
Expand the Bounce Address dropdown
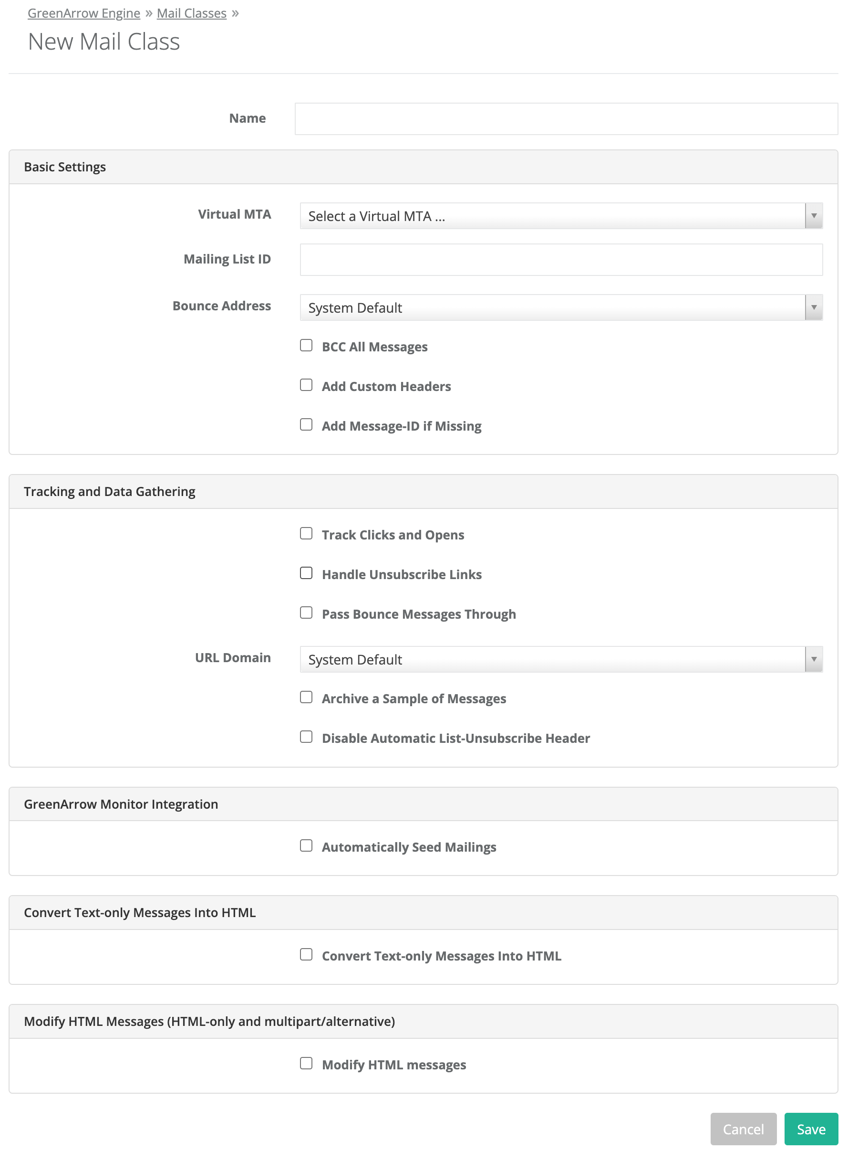click(560, 307)
